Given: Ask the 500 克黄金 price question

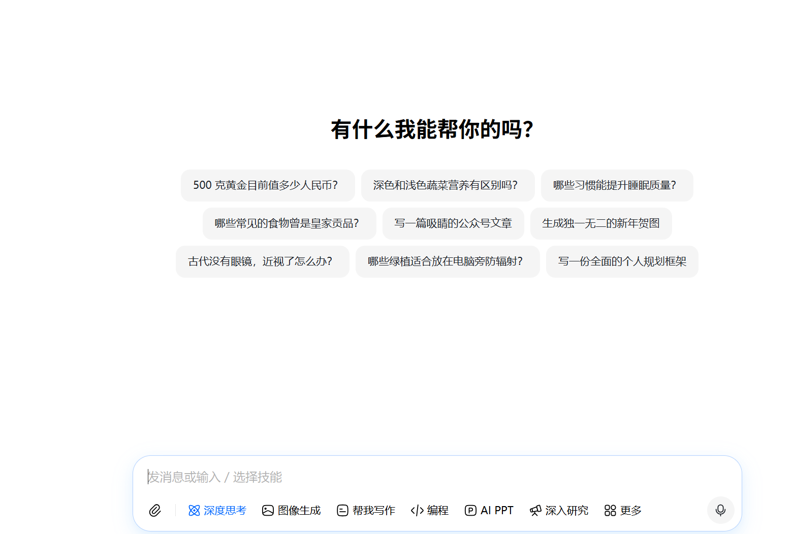Looking at the screenshot, I should click(268, 185).
